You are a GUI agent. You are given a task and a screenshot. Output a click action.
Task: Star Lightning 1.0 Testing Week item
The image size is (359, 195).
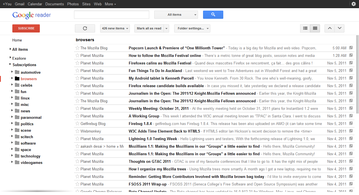pos(77,139)
